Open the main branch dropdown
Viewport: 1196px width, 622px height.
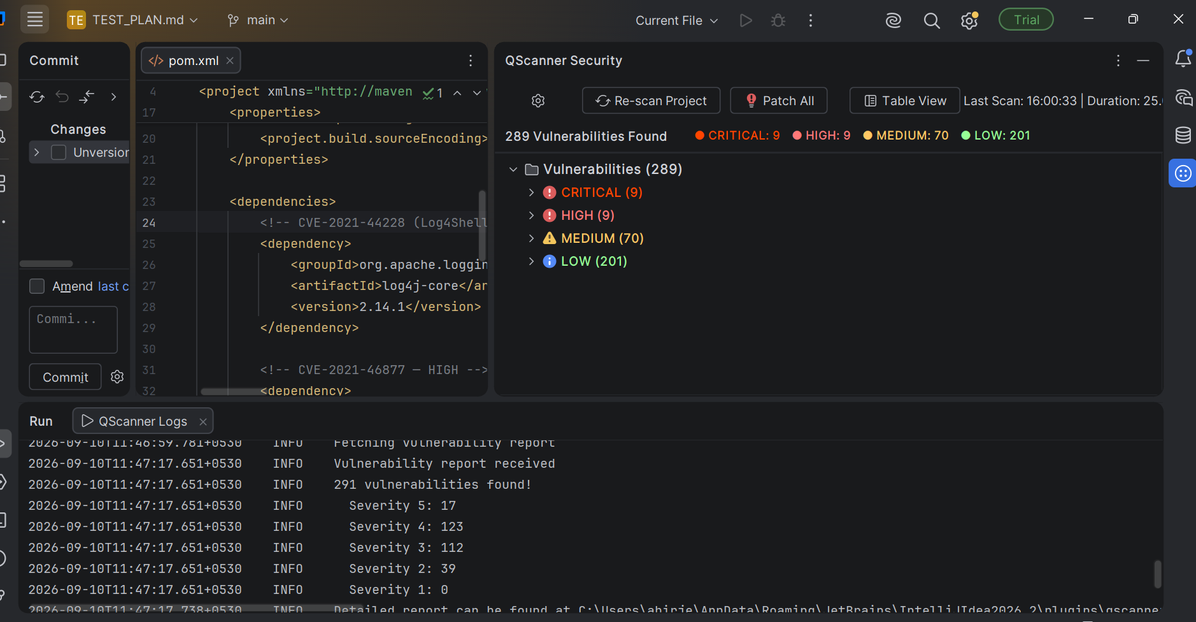(x=258, y=20)
